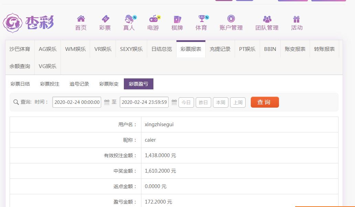
Task: Switch to the 沙巴体育 tab
Action: click(20, 49)
